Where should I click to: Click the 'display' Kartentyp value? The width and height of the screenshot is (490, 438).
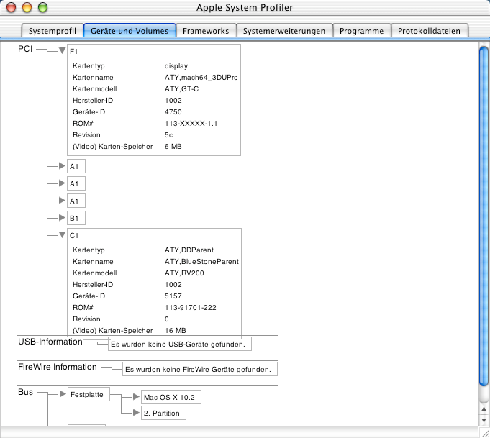point(176,66)
